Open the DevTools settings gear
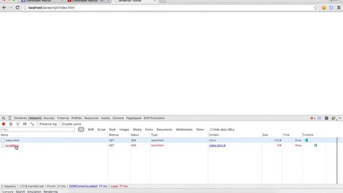The image size is (343, 193). 326,118
